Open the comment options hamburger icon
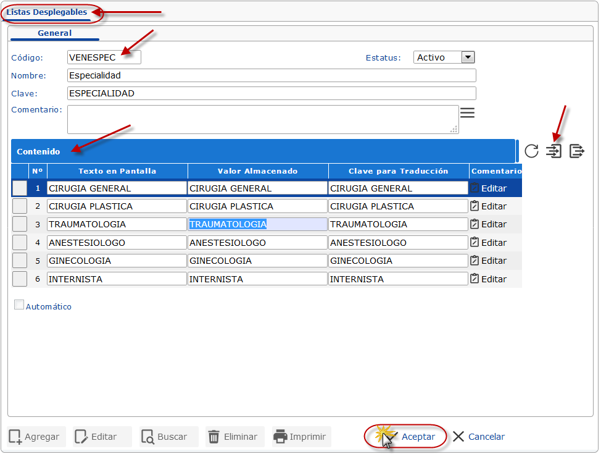 467,113
